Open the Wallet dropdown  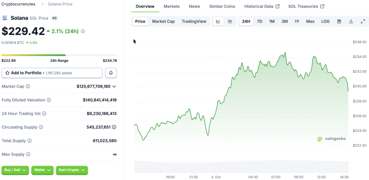point(43,170)
